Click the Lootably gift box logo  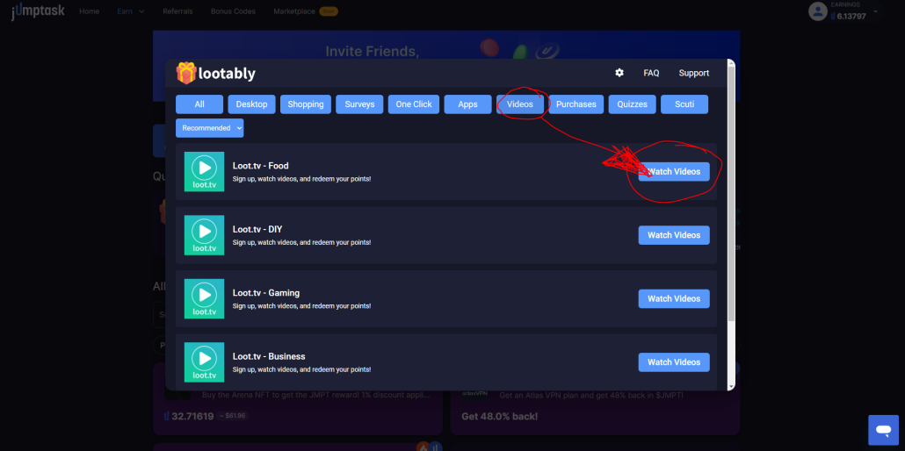(186, 73)
